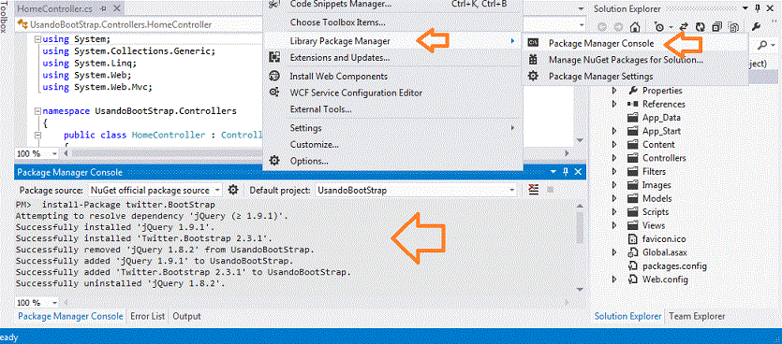This screenshot has height=344, width=782.
Task: Select Manage NuGet Packages for Solution
Action: coord(635,60)
